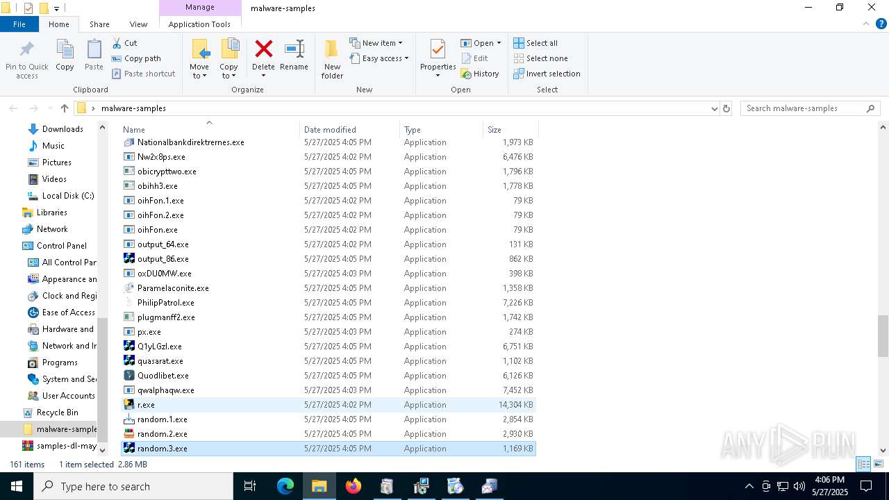Select the random.2.exe file
The width and height of the screenshot is (889, 500).
(328, 434)
